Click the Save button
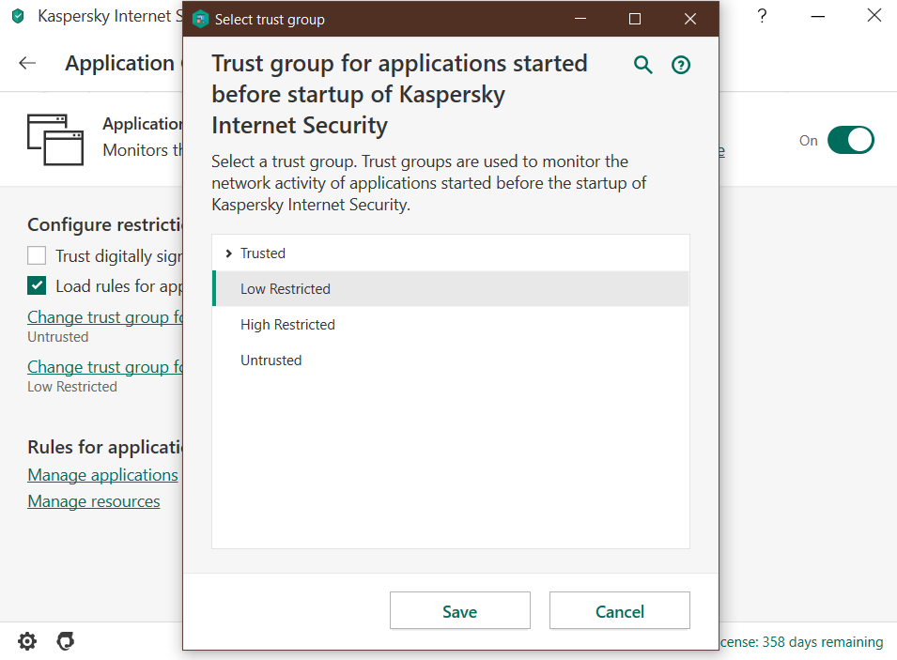Viewport: 897px width, 660px height. point(459,611)
